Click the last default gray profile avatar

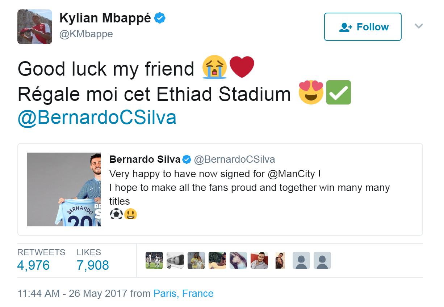[322, 260]
